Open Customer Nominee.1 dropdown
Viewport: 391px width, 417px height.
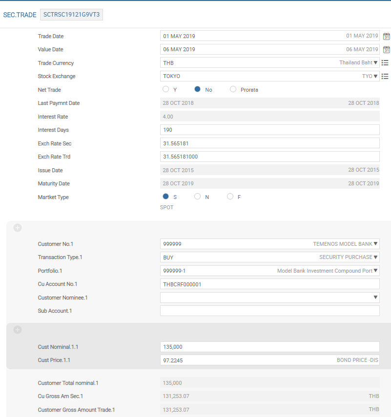coord(376,297)
